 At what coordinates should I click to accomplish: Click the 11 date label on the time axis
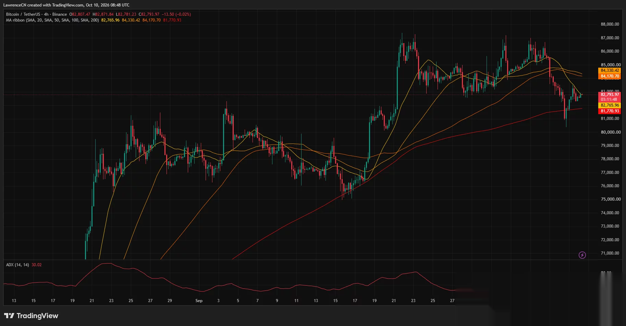tap(296, 301)
